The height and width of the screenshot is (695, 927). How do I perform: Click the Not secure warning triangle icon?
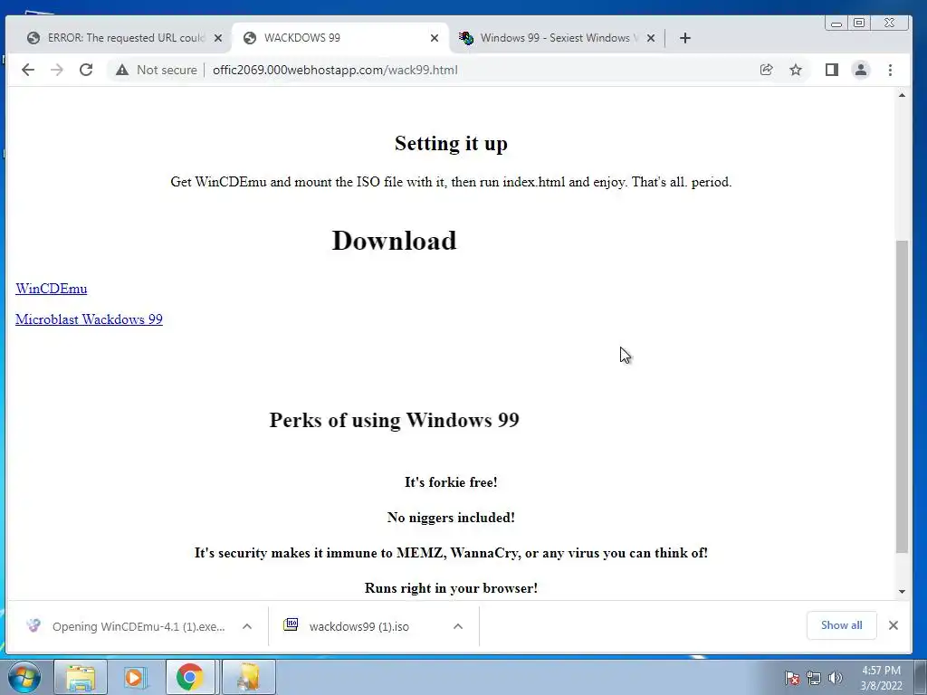point(122,70)
